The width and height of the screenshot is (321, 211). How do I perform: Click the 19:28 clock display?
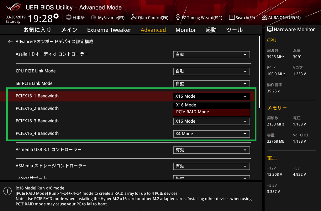(x=40, y=19)
